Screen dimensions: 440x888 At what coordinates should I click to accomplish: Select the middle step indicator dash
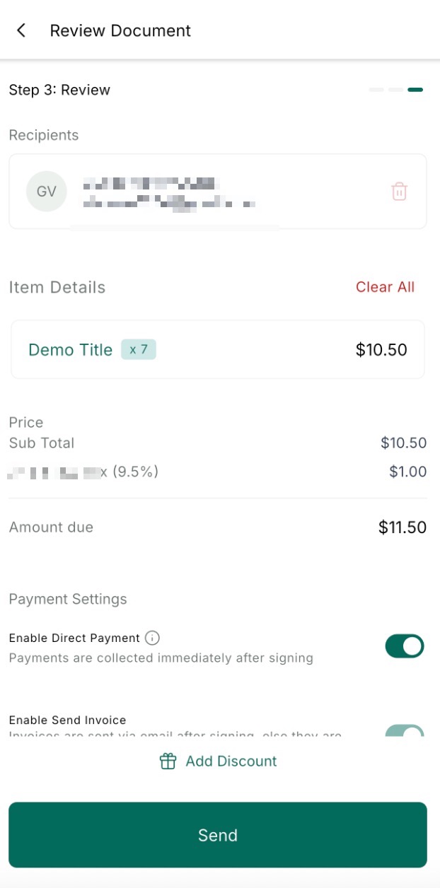coord(395,90)
